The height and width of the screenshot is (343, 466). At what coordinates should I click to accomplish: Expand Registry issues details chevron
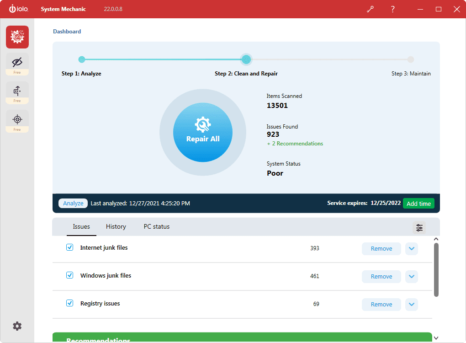click(412, 305)
